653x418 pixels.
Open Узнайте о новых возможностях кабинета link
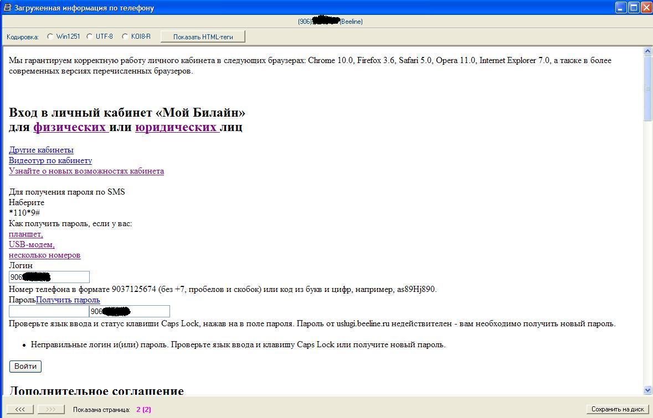coord(86,171)
